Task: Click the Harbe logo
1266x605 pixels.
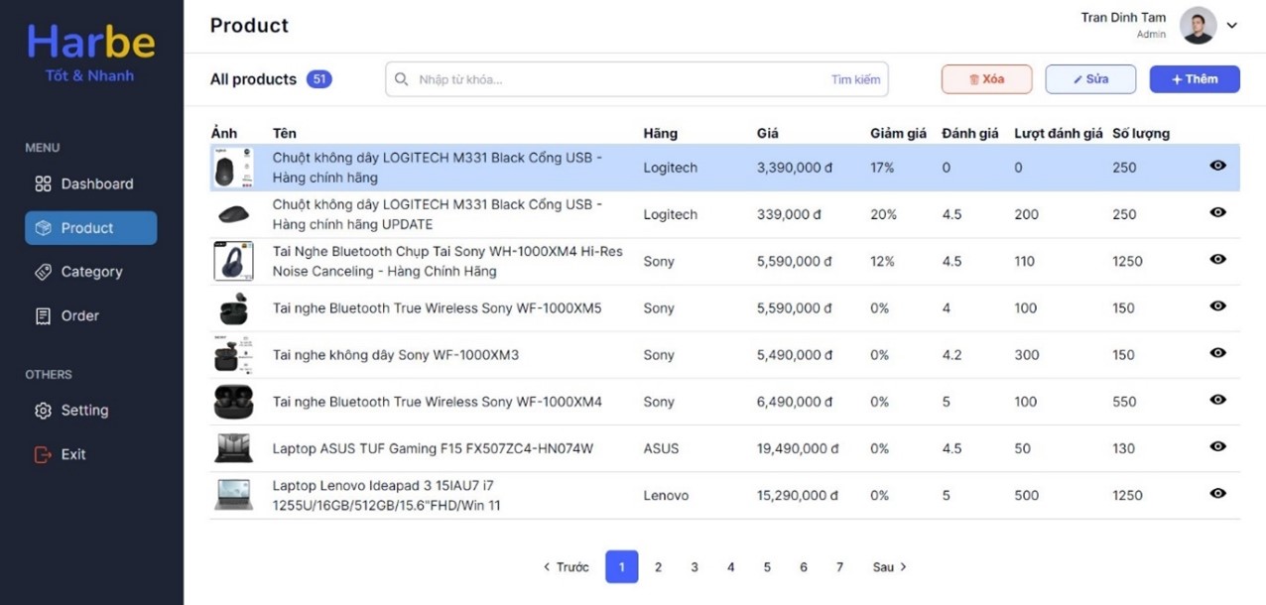Action: tap(90, 43)
